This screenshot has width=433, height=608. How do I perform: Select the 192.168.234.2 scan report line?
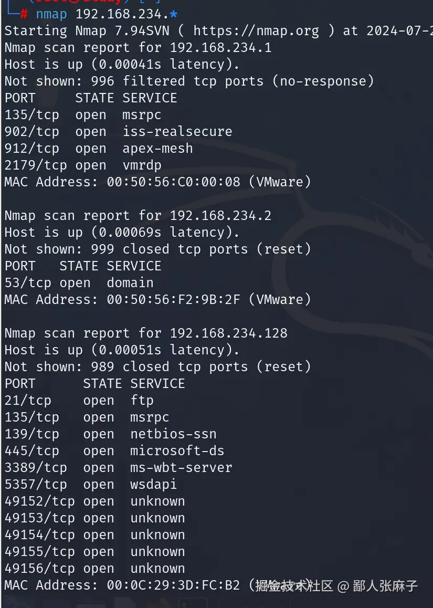point(138,216)
